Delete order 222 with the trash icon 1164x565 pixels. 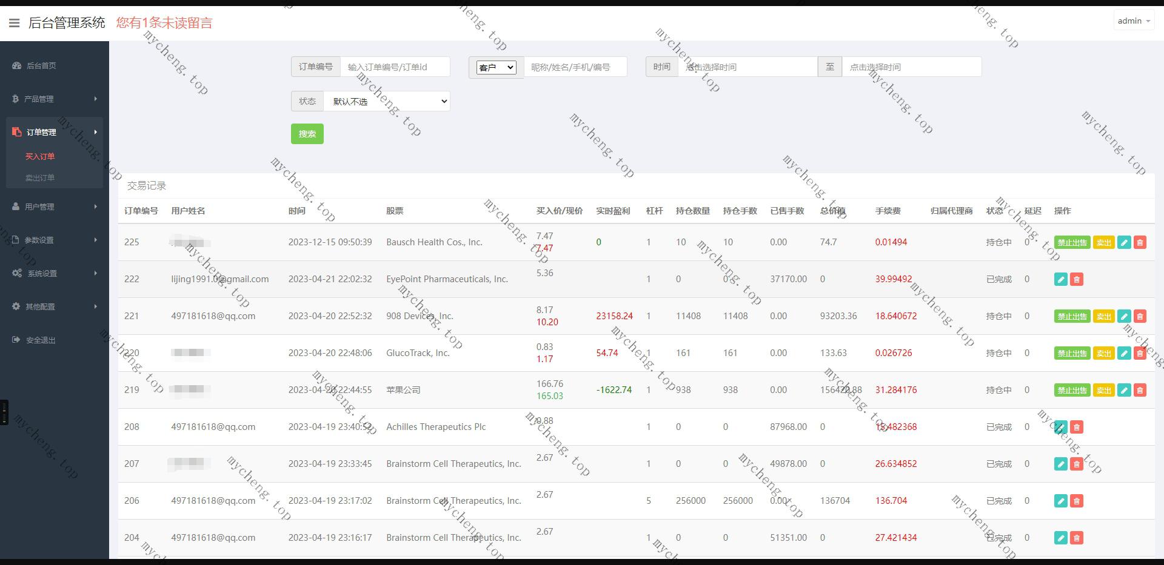coord(1077,279)
